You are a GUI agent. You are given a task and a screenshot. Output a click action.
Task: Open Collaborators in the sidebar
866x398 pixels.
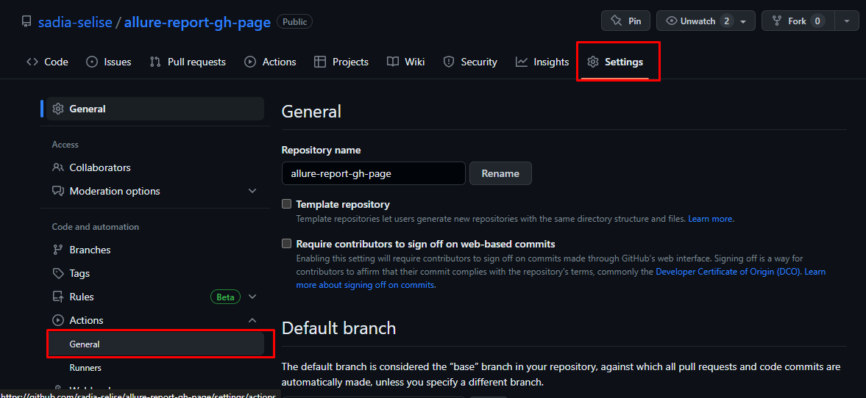pyautogui.click(x=155, y=167)
